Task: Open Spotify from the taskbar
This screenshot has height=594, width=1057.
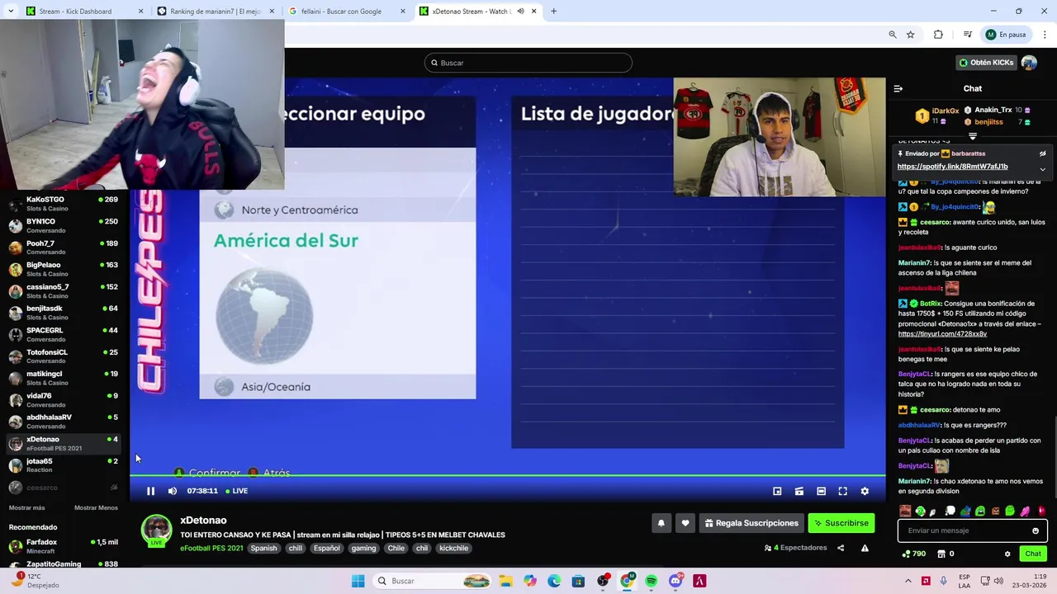Action: tap(652, 581)
